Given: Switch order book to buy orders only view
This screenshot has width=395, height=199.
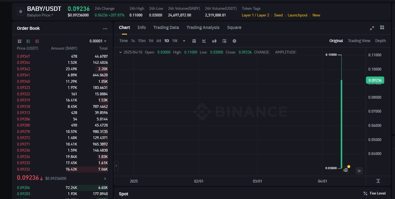Looking at the screenshot, I should pyautogui.click(x=28, y=41).
